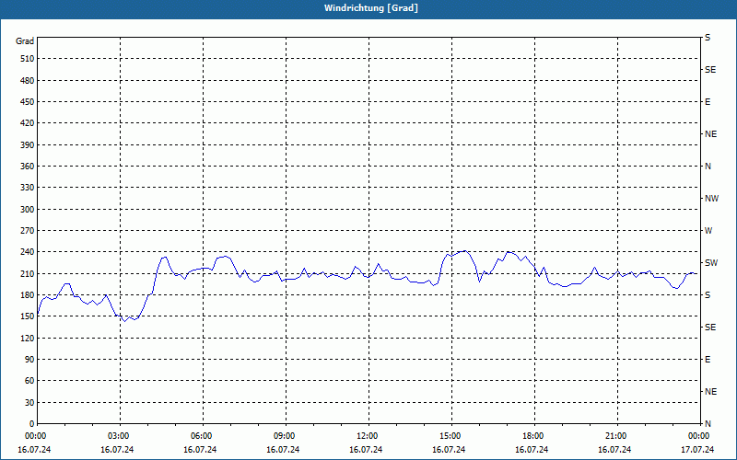
Task: Select the 450 y-axis value
Action: (x=28, y=102)
